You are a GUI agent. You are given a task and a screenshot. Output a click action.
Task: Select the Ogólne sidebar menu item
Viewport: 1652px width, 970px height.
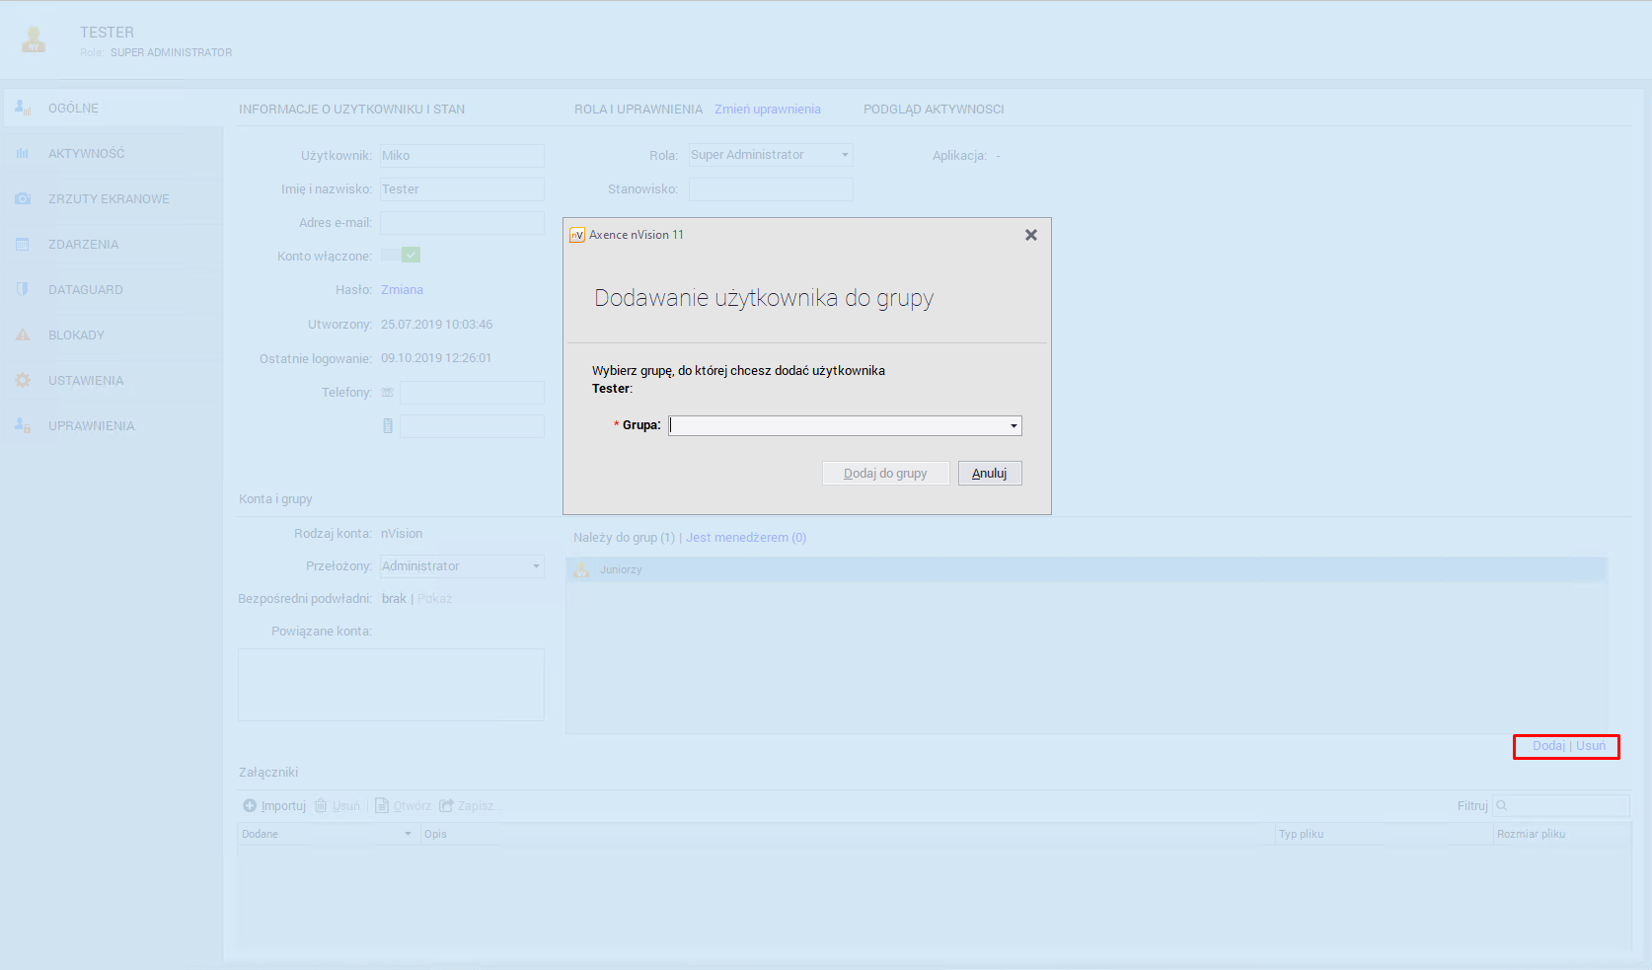point(73,109)
